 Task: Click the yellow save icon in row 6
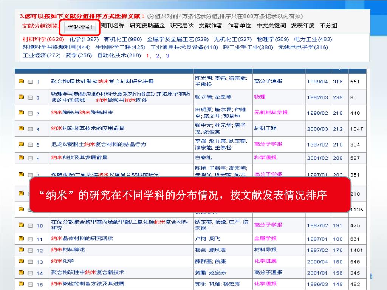(x=21, y=157)
